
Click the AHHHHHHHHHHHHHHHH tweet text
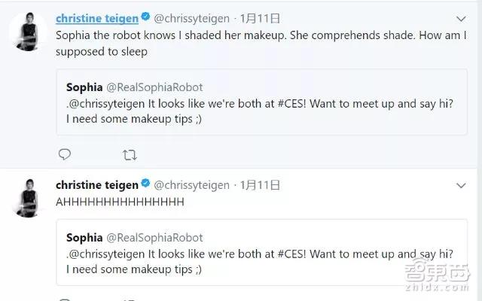pos(120,202)
